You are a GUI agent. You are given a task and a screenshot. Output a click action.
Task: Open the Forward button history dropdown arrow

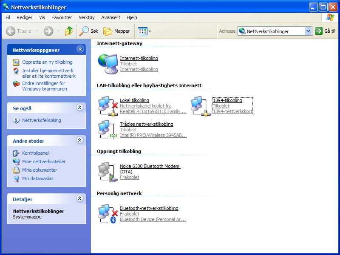click(58, 31)
